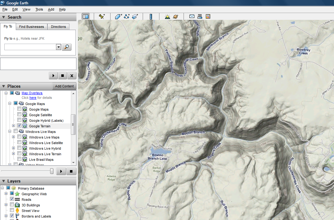
Task: Show the Ruler measuring tool
Action: coord(151,16)
